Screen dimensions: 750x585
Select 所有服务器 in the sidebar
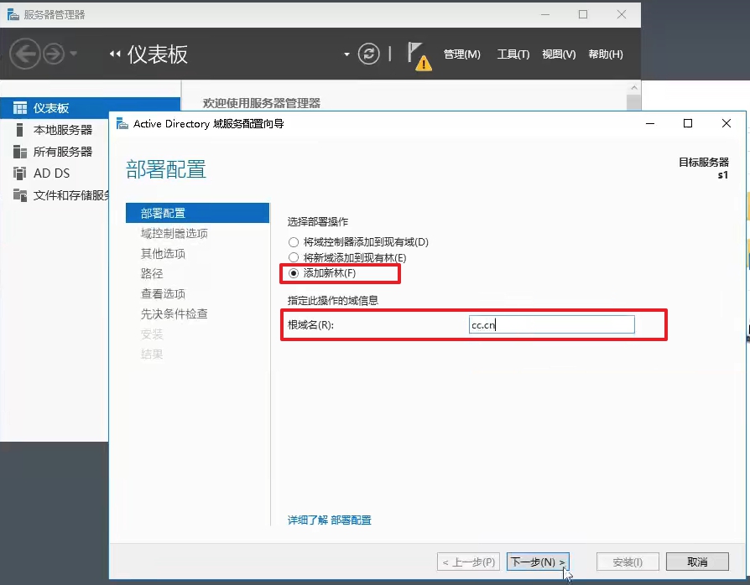click(63, 152)
